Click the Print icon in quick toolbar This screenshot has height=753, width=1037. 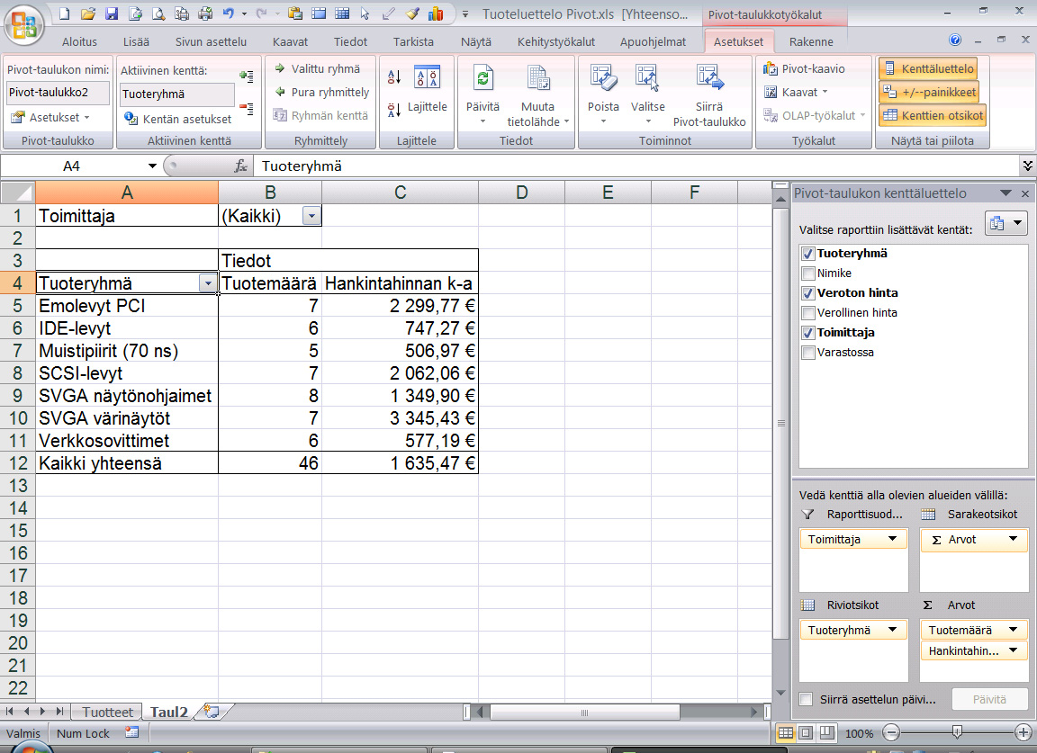205,13
